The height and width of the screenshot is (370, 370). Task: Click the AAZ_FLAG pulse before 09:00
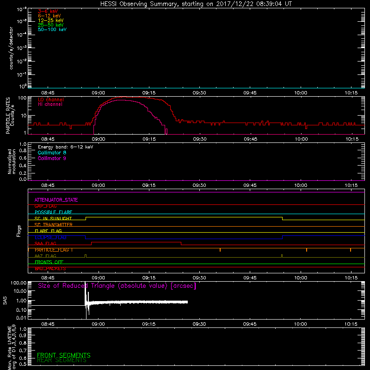[86, 256]
